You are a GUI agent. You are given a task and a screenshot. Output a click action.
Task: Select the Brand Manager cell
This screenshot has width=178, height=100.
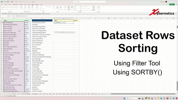[x=14, y=22]
